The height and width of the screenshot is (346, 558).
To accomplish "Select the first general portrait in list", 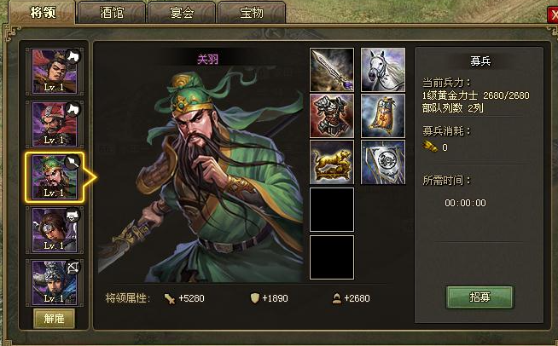I will (55, 72).
